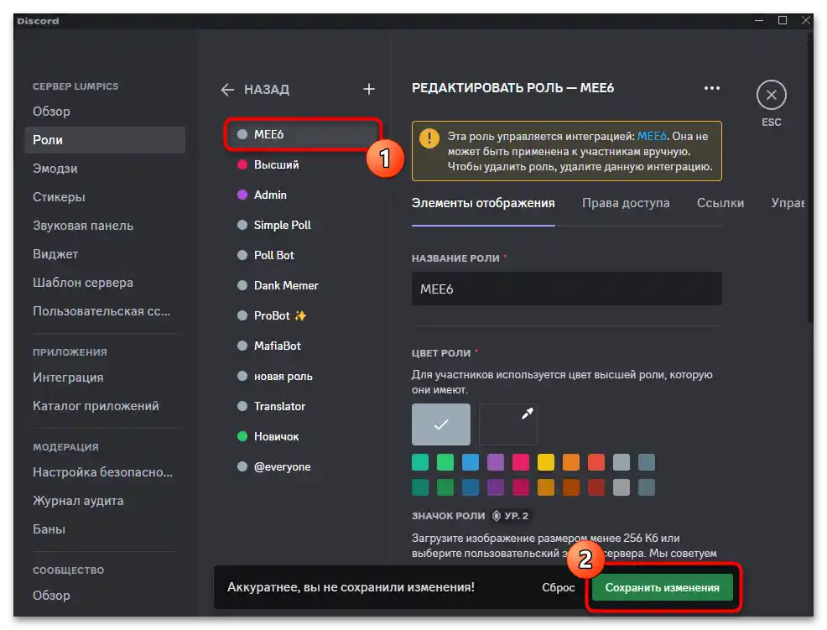Image resolution: width=827 pixels, height=630 pixels.
Task: Switch to Элементы отображения tab
Action: coord(483,203)
